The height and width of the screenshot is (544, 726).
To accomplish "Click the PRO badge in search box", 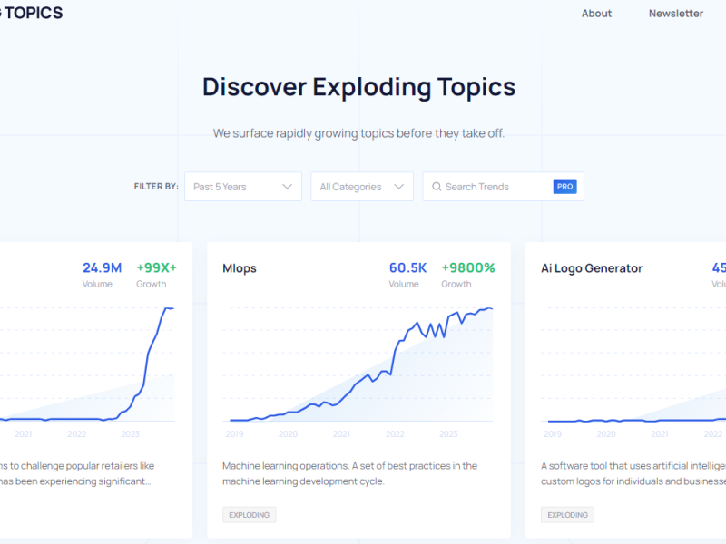I will [x=564, y=186].
